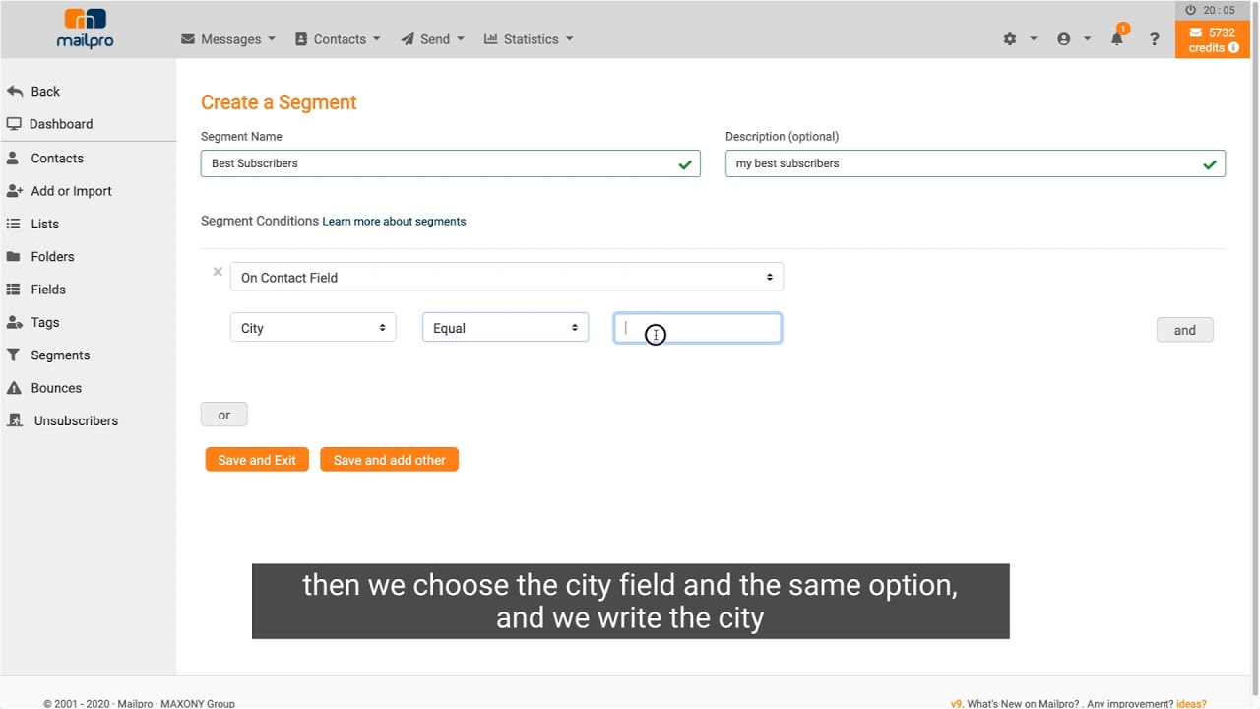Open the user account icon menu
Viewport: 1260px width, 709px height.
point(1064,39)
